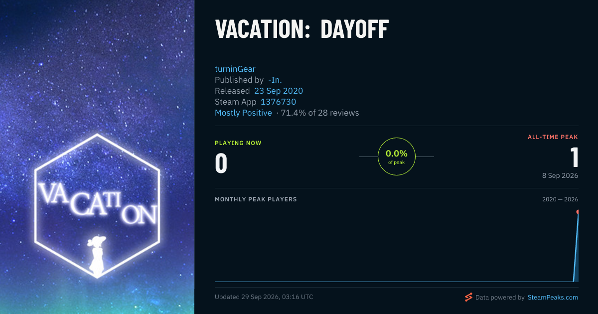The image size is (598, 314).
Task: Click the blue spike on the chart
Action: point(576,248)
